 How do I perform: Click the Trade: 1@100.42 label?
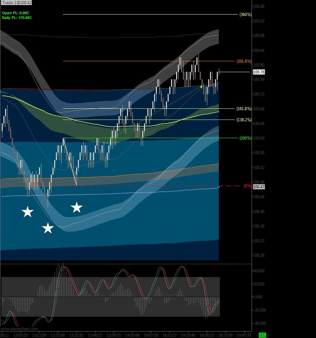pos(16,3)
